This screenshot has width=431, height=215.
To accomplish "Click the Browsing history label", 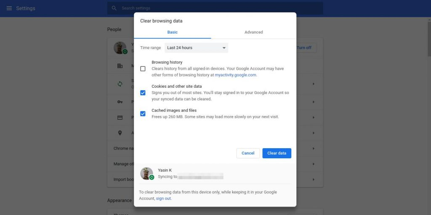I will point(167,62).
